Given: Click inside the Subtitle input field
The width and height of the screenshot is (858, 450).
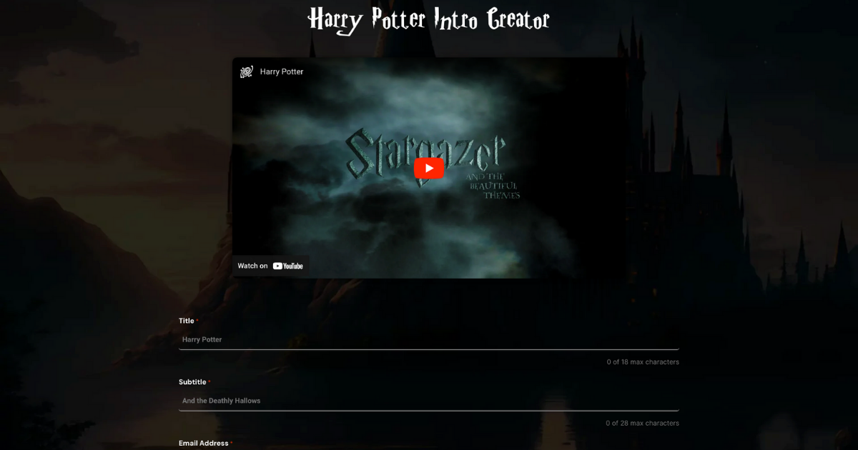Looking at the screenshot, I should pyautogui.click(x=429, y=400).
